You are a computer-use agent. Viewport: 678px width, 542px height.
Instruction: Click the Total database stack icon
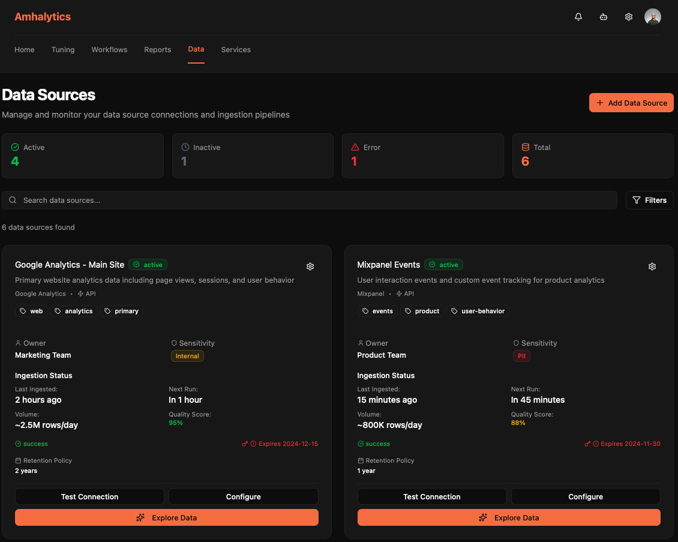tap(526, 147)
